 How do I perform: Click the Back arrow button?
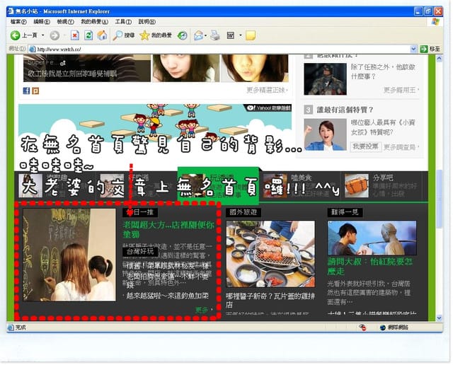pyautogui.click(x=15, y=35)
